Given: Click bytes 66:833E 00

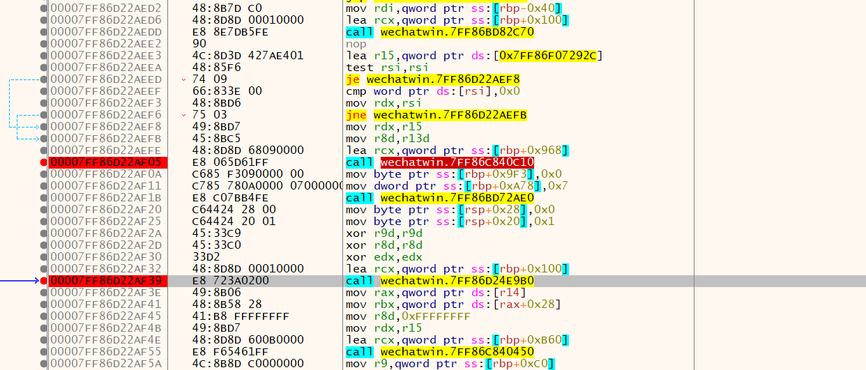Looking at the screenshot, I should pos(227,91).
